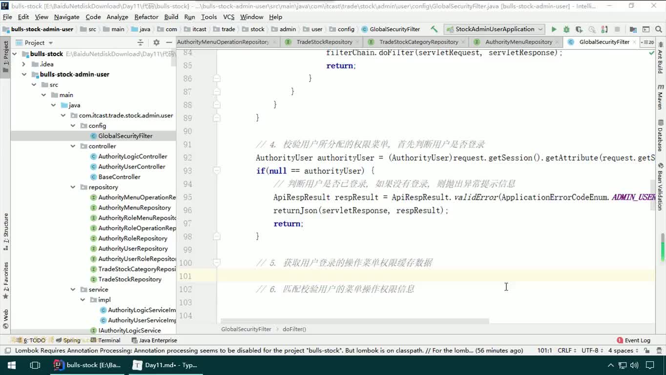Close the TradeStockRepository editor tab
666x375 pixels.
pos(357,42)
